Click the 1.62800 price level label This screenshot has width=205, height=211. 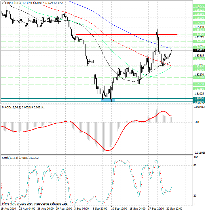coord(199,67)
